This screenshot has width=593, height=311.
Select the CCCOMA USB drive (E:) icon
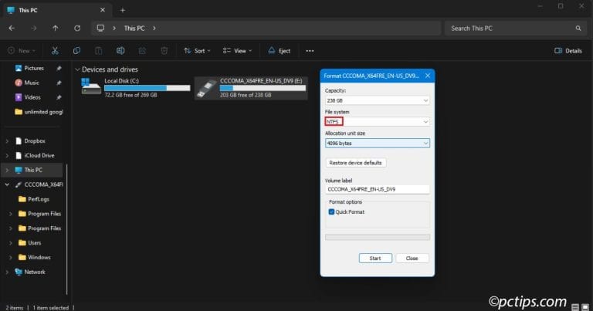click(x=205, y=86)
